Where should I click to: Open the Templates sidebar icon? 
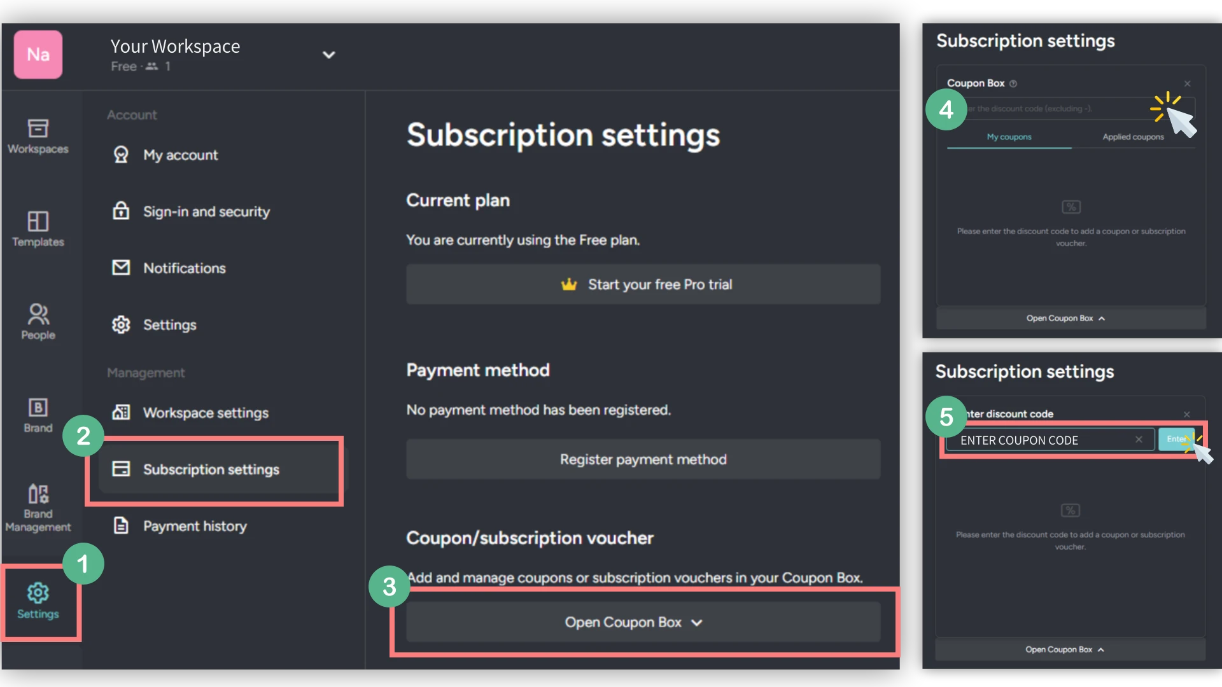click(x=38, y=229)
